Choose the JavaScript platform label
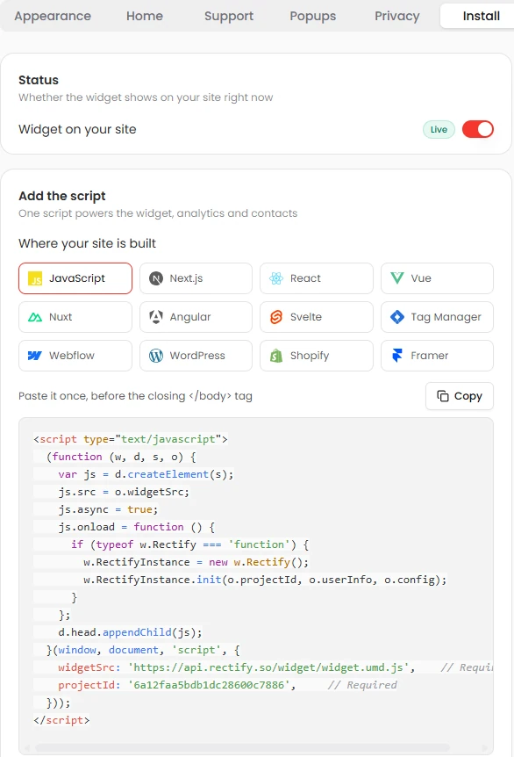The width and height of the screenshot is (514, 757). 77,278
